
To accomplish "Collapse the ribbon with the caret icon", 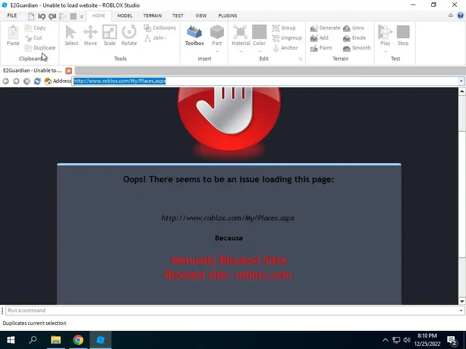I will coord(451,15).
